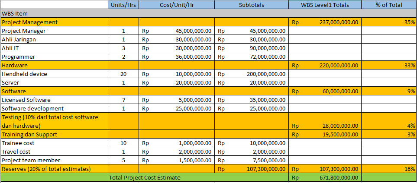Select the Ahli IT cell
The height and width of the screenshot is (183, 417).
click(x=54, y=48)
